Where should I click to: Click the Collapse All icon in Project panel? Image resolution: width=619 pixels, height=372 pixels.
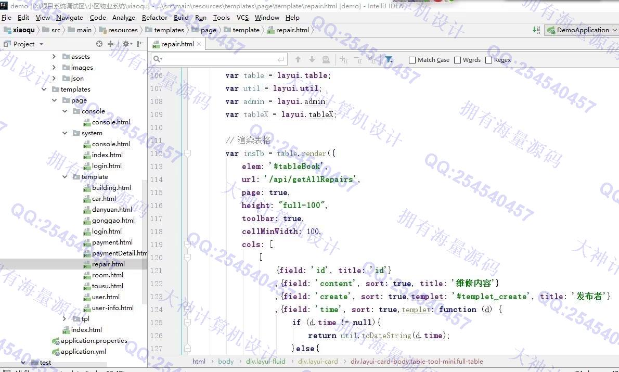point(110,44)
